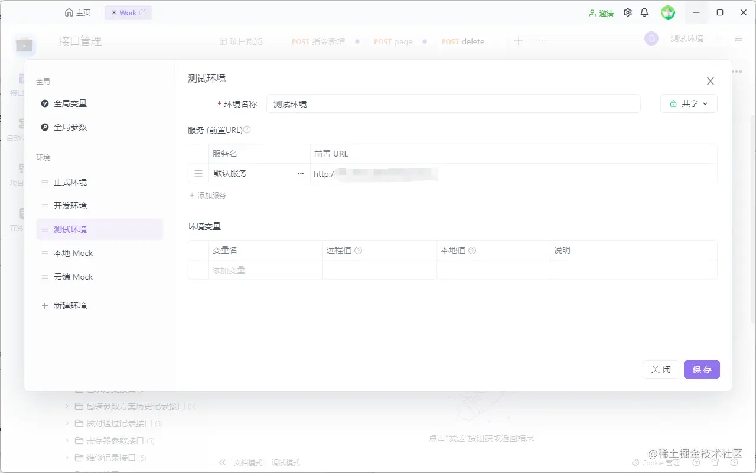The height and width of the screenshot is (473, 756).
Task: Open 全局参数 global parameters
Action: pyautogui.click(x=70, y=127)
